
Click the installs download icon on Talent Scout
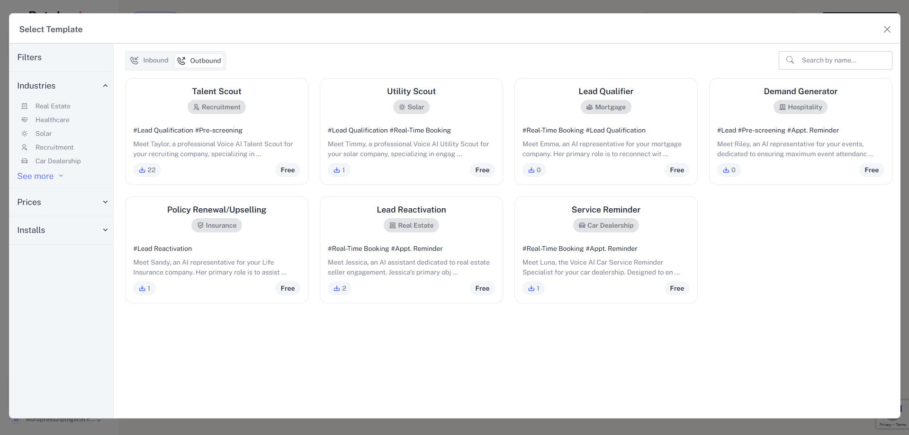tap(142, 170)
